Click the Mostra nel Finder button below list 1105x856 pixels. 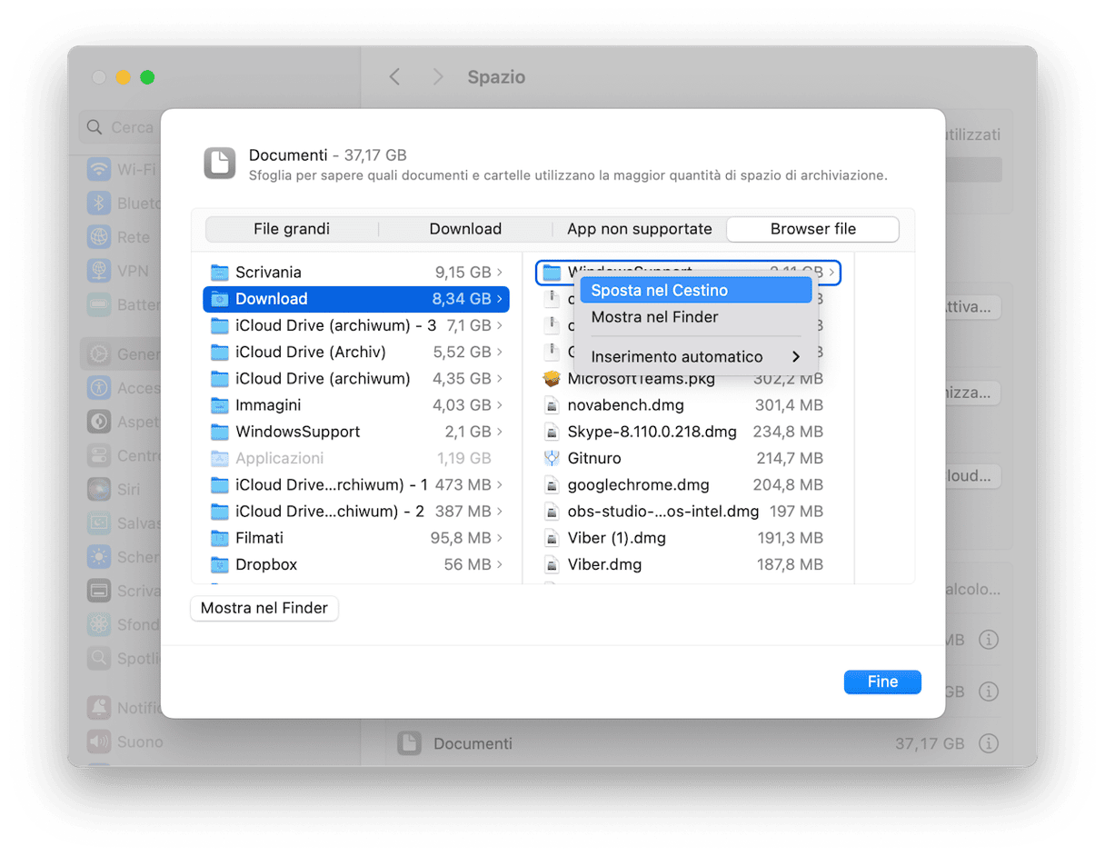264,608
